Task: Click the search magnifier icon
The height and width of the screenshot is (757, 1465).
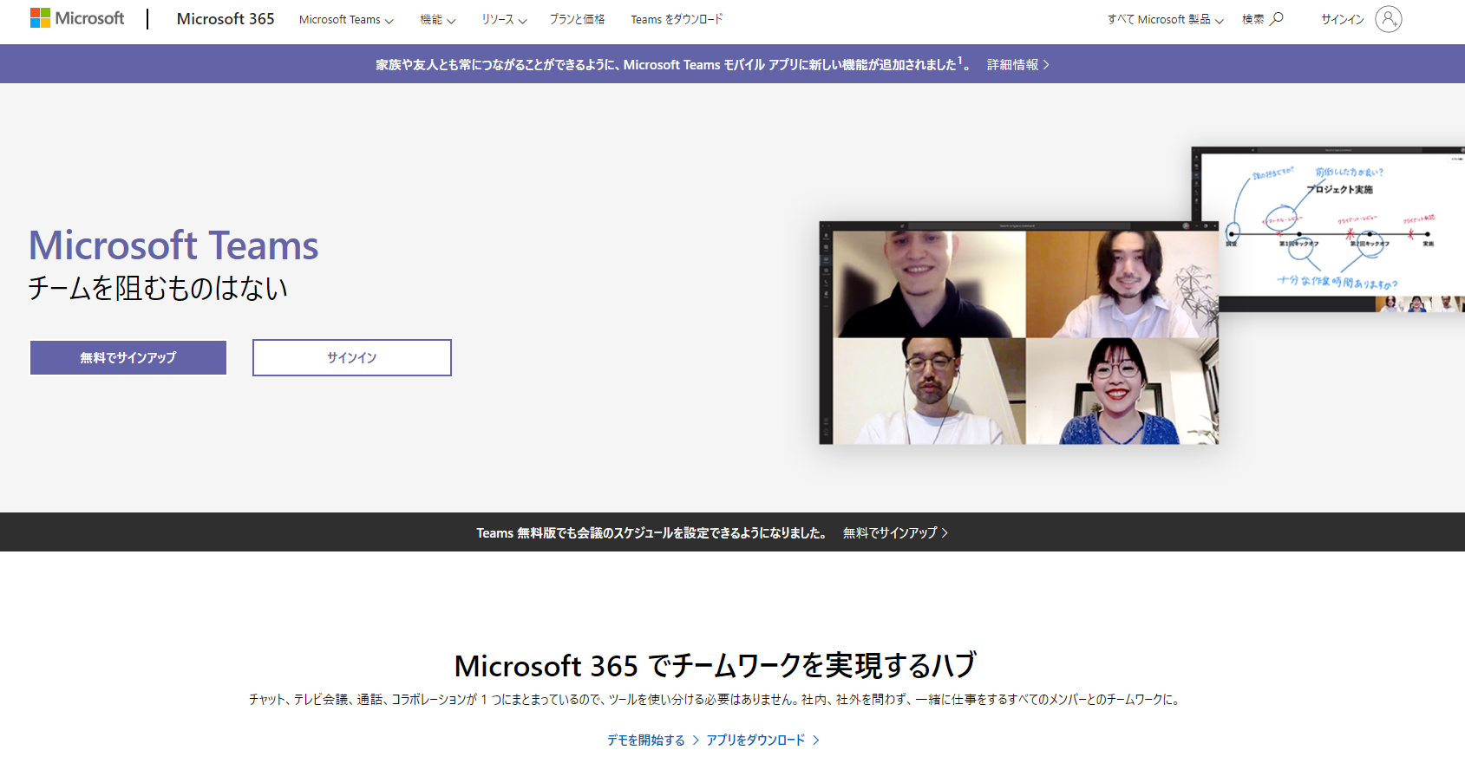Action: point(1277,19)
